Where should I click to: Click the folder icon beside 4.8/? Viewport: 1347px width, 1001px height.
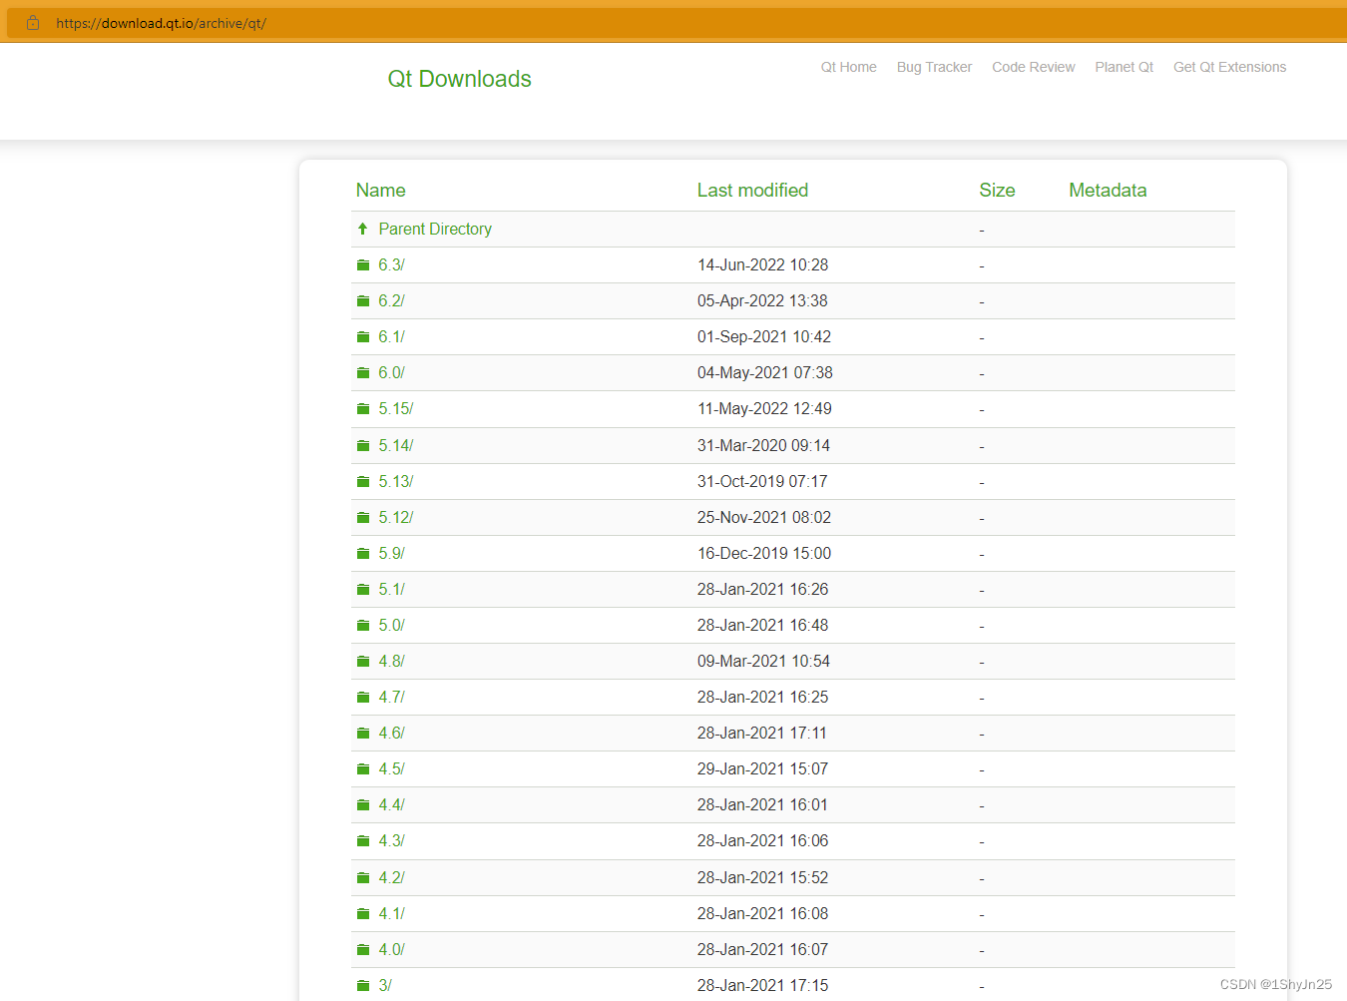tap(363, 662)
